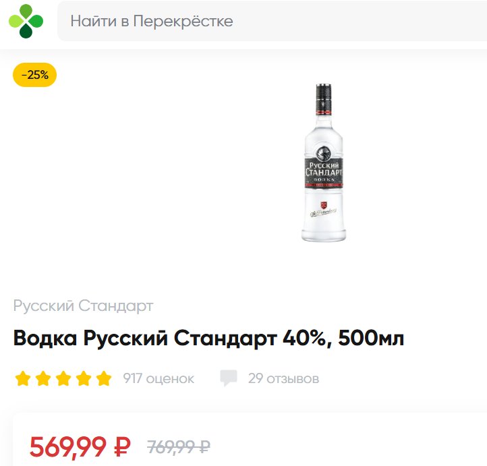Click the first rating star

click(x=23, y=378)
